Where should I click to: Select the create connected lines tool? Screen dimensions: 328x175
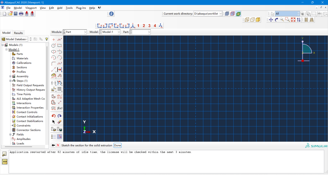[x=59, y=40]
